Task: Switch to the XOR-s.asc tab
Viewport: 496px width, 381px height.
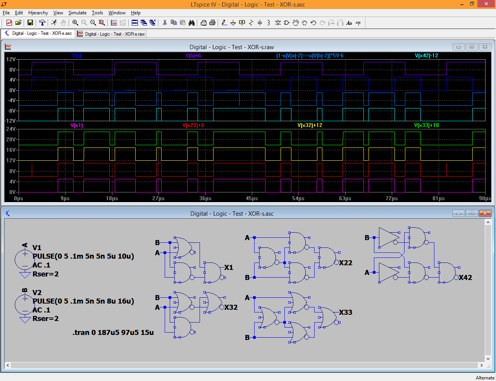Action: 38,33
